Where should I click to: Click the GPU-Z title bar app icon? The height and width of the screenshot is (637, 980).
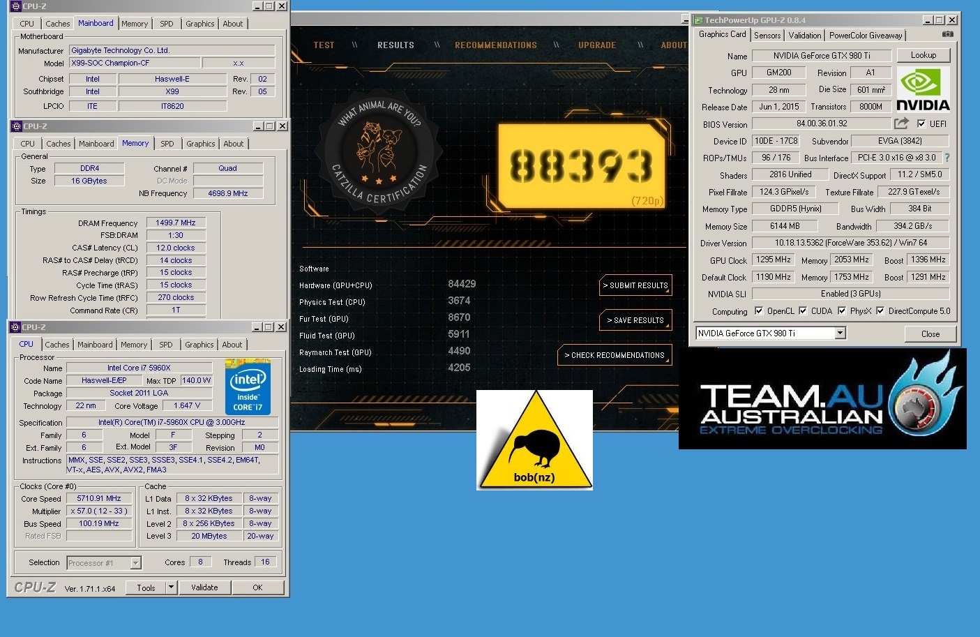698,20
